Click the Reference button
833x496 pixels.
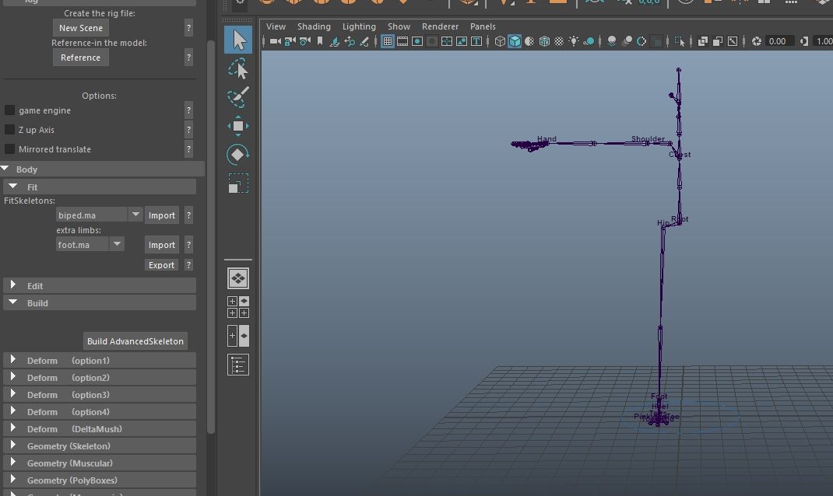(x=81, y=58)
